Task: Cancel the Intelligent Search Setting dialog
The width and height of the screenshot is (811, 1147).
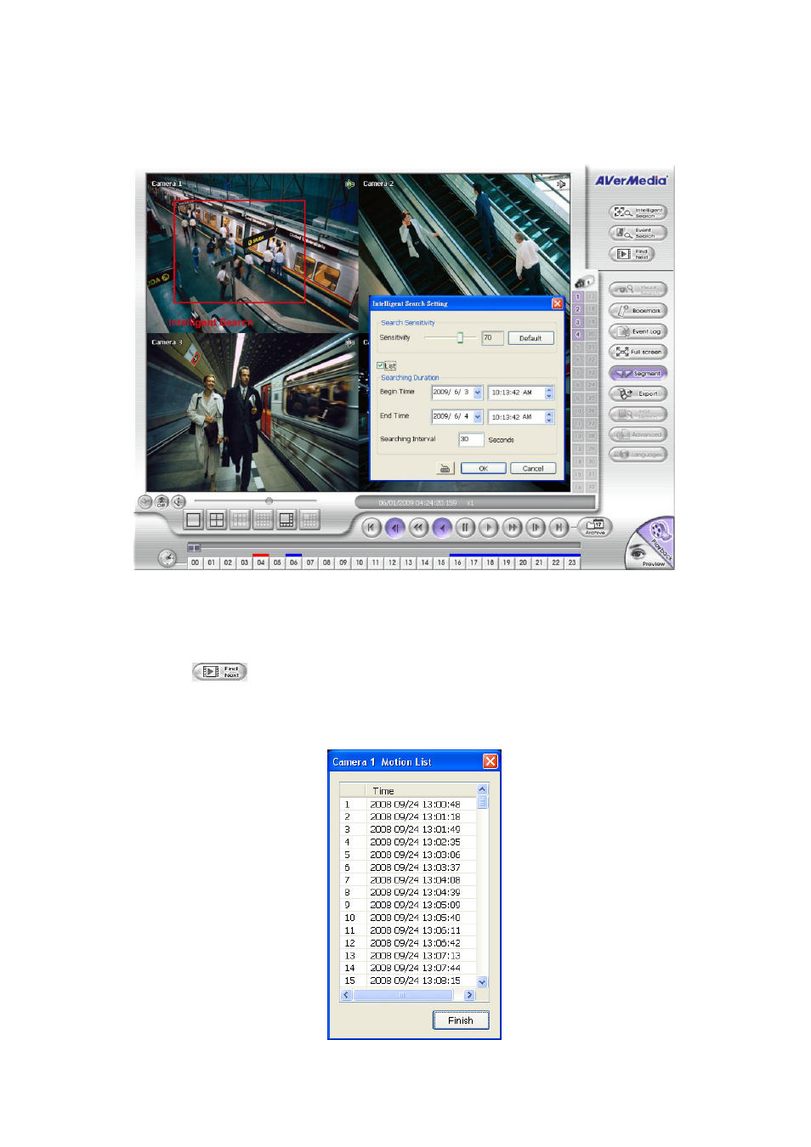Action: click(533, 468)
